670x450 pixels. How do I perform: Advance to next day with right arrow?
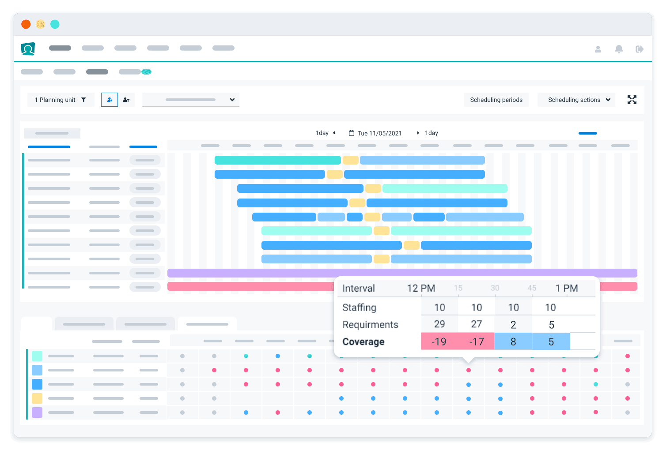point(418,133)
